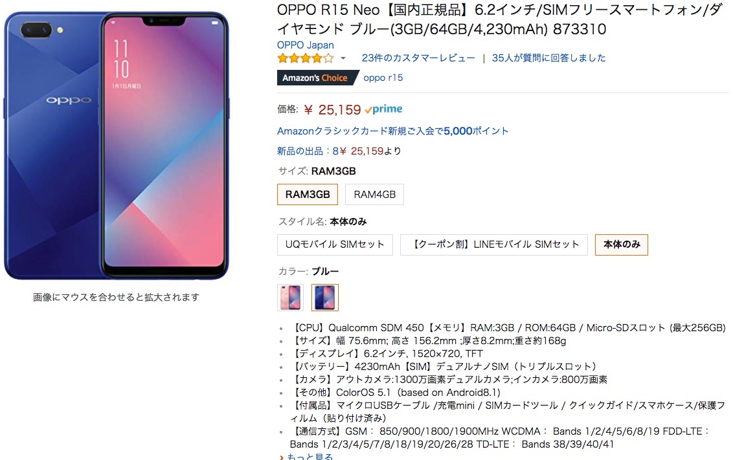Open Amazonクラシックカード 5,000ポイント offer
Screen dimensions: 733x460
click(x=392, y=131)
